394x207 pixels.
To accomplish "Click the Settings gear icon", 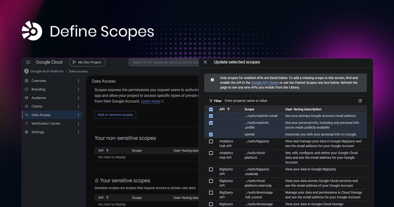I will pyautogui.click(x=26, y=132).
